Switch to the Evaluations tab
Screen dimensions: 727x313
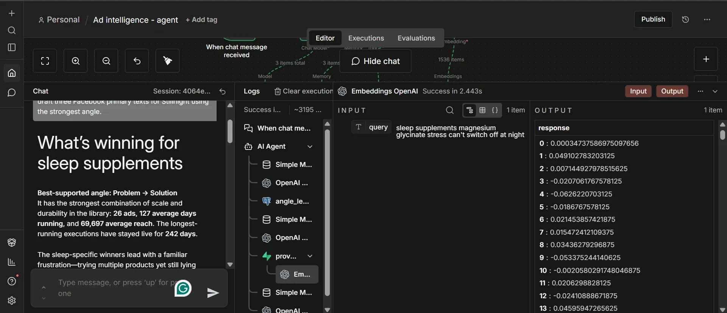[416, 38]
